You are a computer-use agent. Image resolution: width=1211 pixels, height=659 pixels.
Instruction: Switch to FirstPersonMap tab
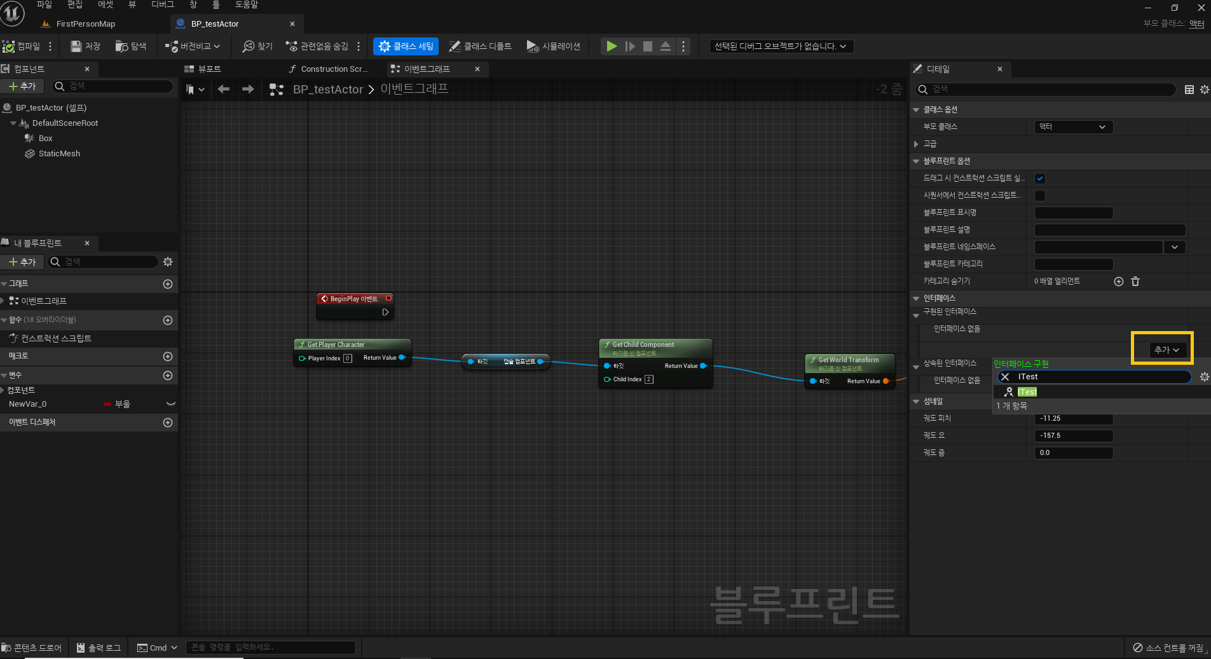pos(85,24)
